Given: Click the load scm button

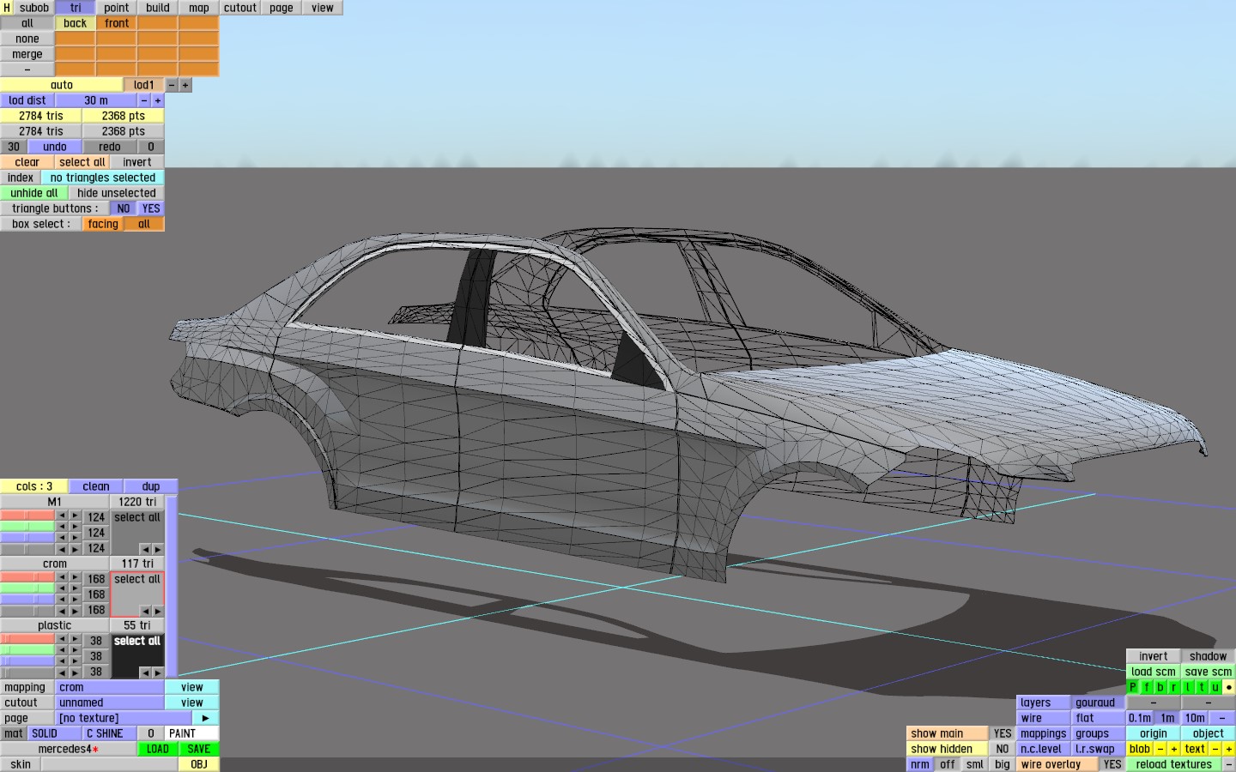Looking at the screenshot, I should click(1154, 672).
